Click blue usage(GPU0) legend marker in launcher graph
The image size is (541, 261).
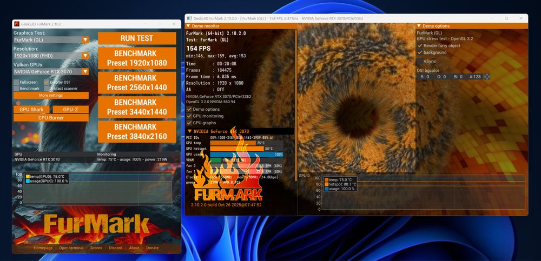coord(28,181)
